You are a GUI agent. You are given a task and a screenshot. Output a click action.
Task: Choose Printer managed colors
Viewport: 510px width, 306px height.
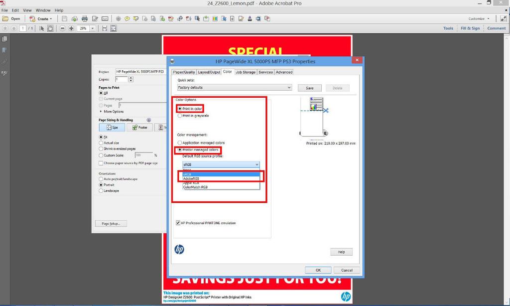pos(179,150)
